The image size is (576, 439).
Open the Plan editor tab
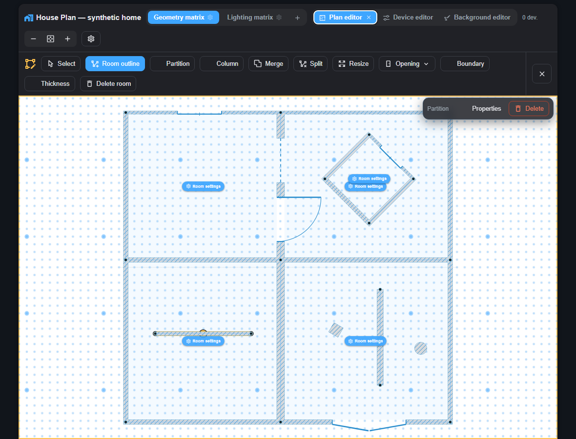tap(345, 17)
